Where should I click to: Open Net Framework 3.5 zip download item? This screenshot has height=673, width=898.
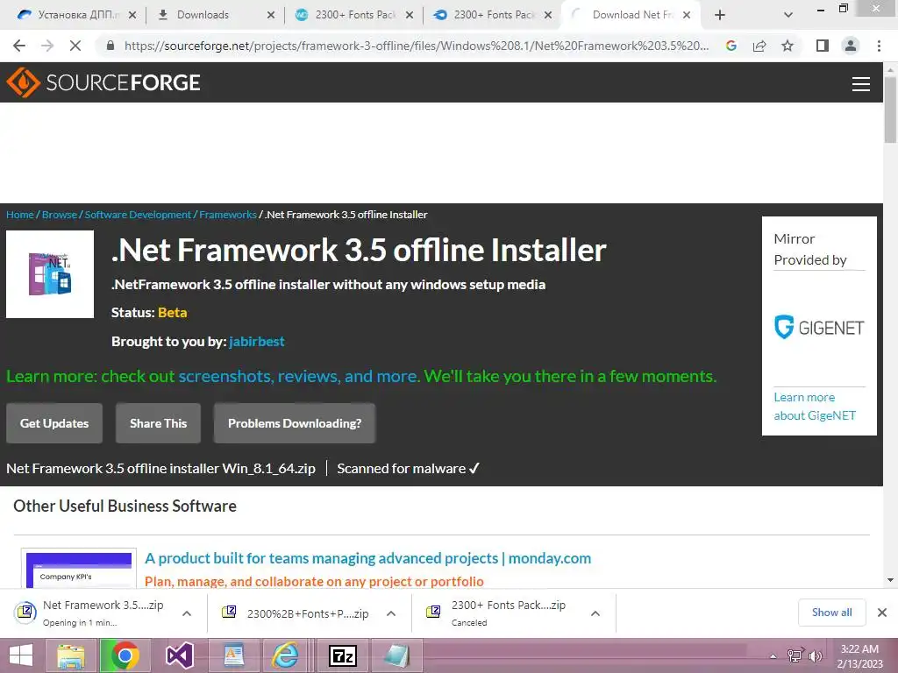pyautogui.click(x=91, y=613)
